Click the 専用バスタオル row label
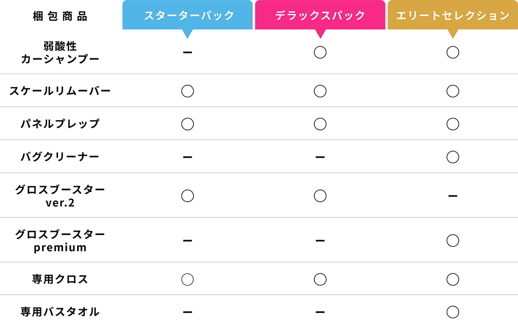Viewport: 518px width, 328px height. click(x=60, y=311)
